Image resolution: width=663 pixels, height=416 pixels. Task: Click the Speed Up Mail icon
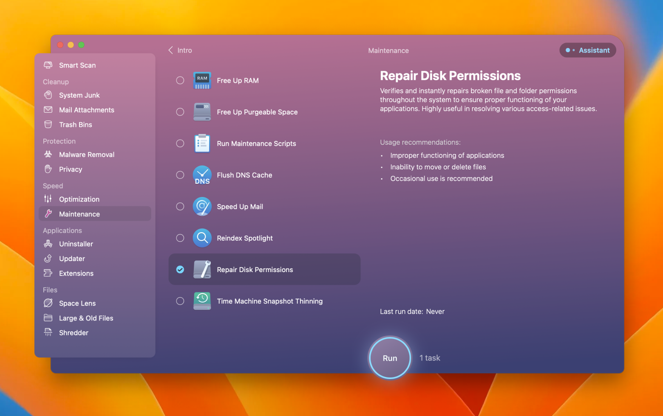[x=202, y=207]
